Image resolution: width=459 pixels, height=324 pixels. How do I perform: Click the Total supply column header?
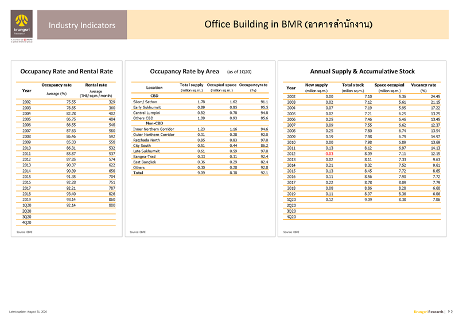click(192, 85)
